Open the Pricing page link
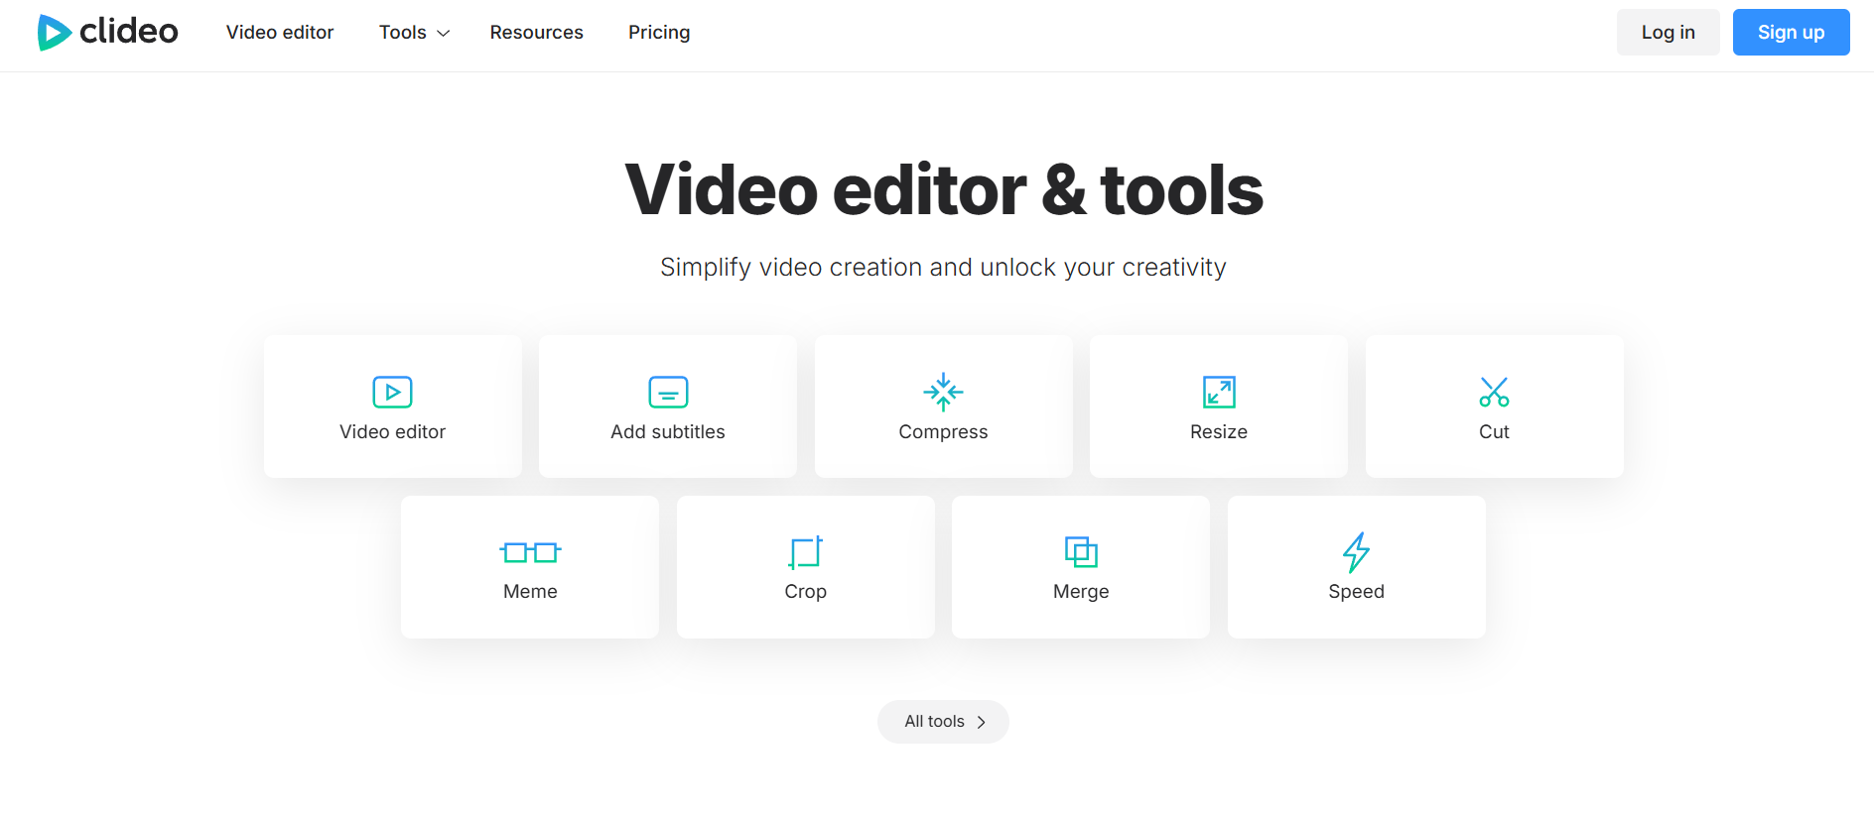Image resolution: width=1874 pixels, height=814 pixels. (659, 33)
